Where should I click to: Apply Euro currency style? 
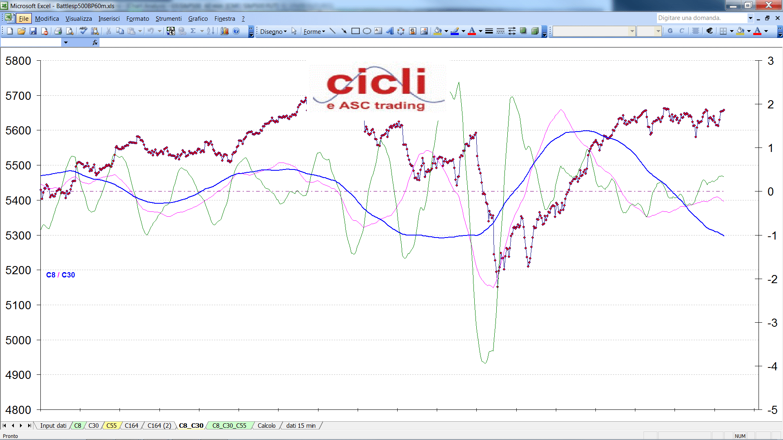710,31
